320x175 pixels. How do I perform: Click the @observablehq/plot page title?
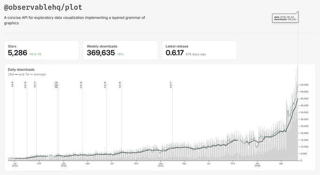point(43,8)
